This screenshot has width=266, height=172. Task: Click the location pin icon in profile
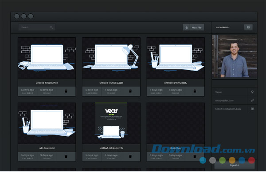[x=252, y=92]
